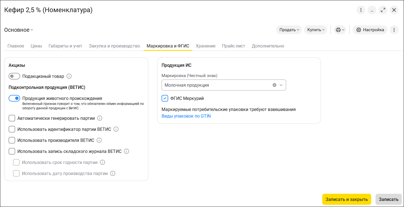Viewport: 404px width, 207px height.
Task: Uncheck the ФГИС Меркурий checkbox
Action: tap(165, 98)
